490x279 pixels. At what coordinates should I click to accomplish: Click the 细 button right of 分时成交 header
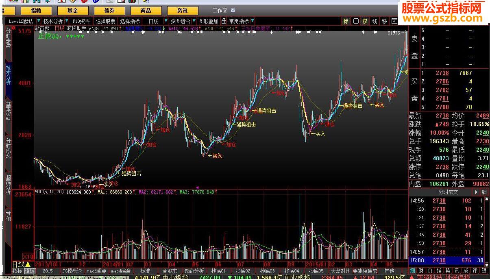click(484, 192)
